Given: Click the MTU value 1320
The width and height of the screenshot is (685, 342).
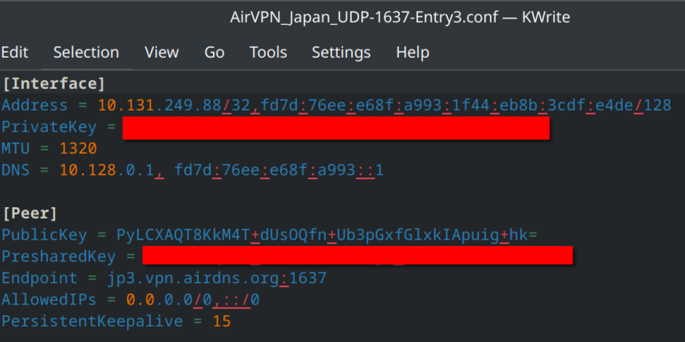Looking at the screenshot, I should click(x=78, y=149).
